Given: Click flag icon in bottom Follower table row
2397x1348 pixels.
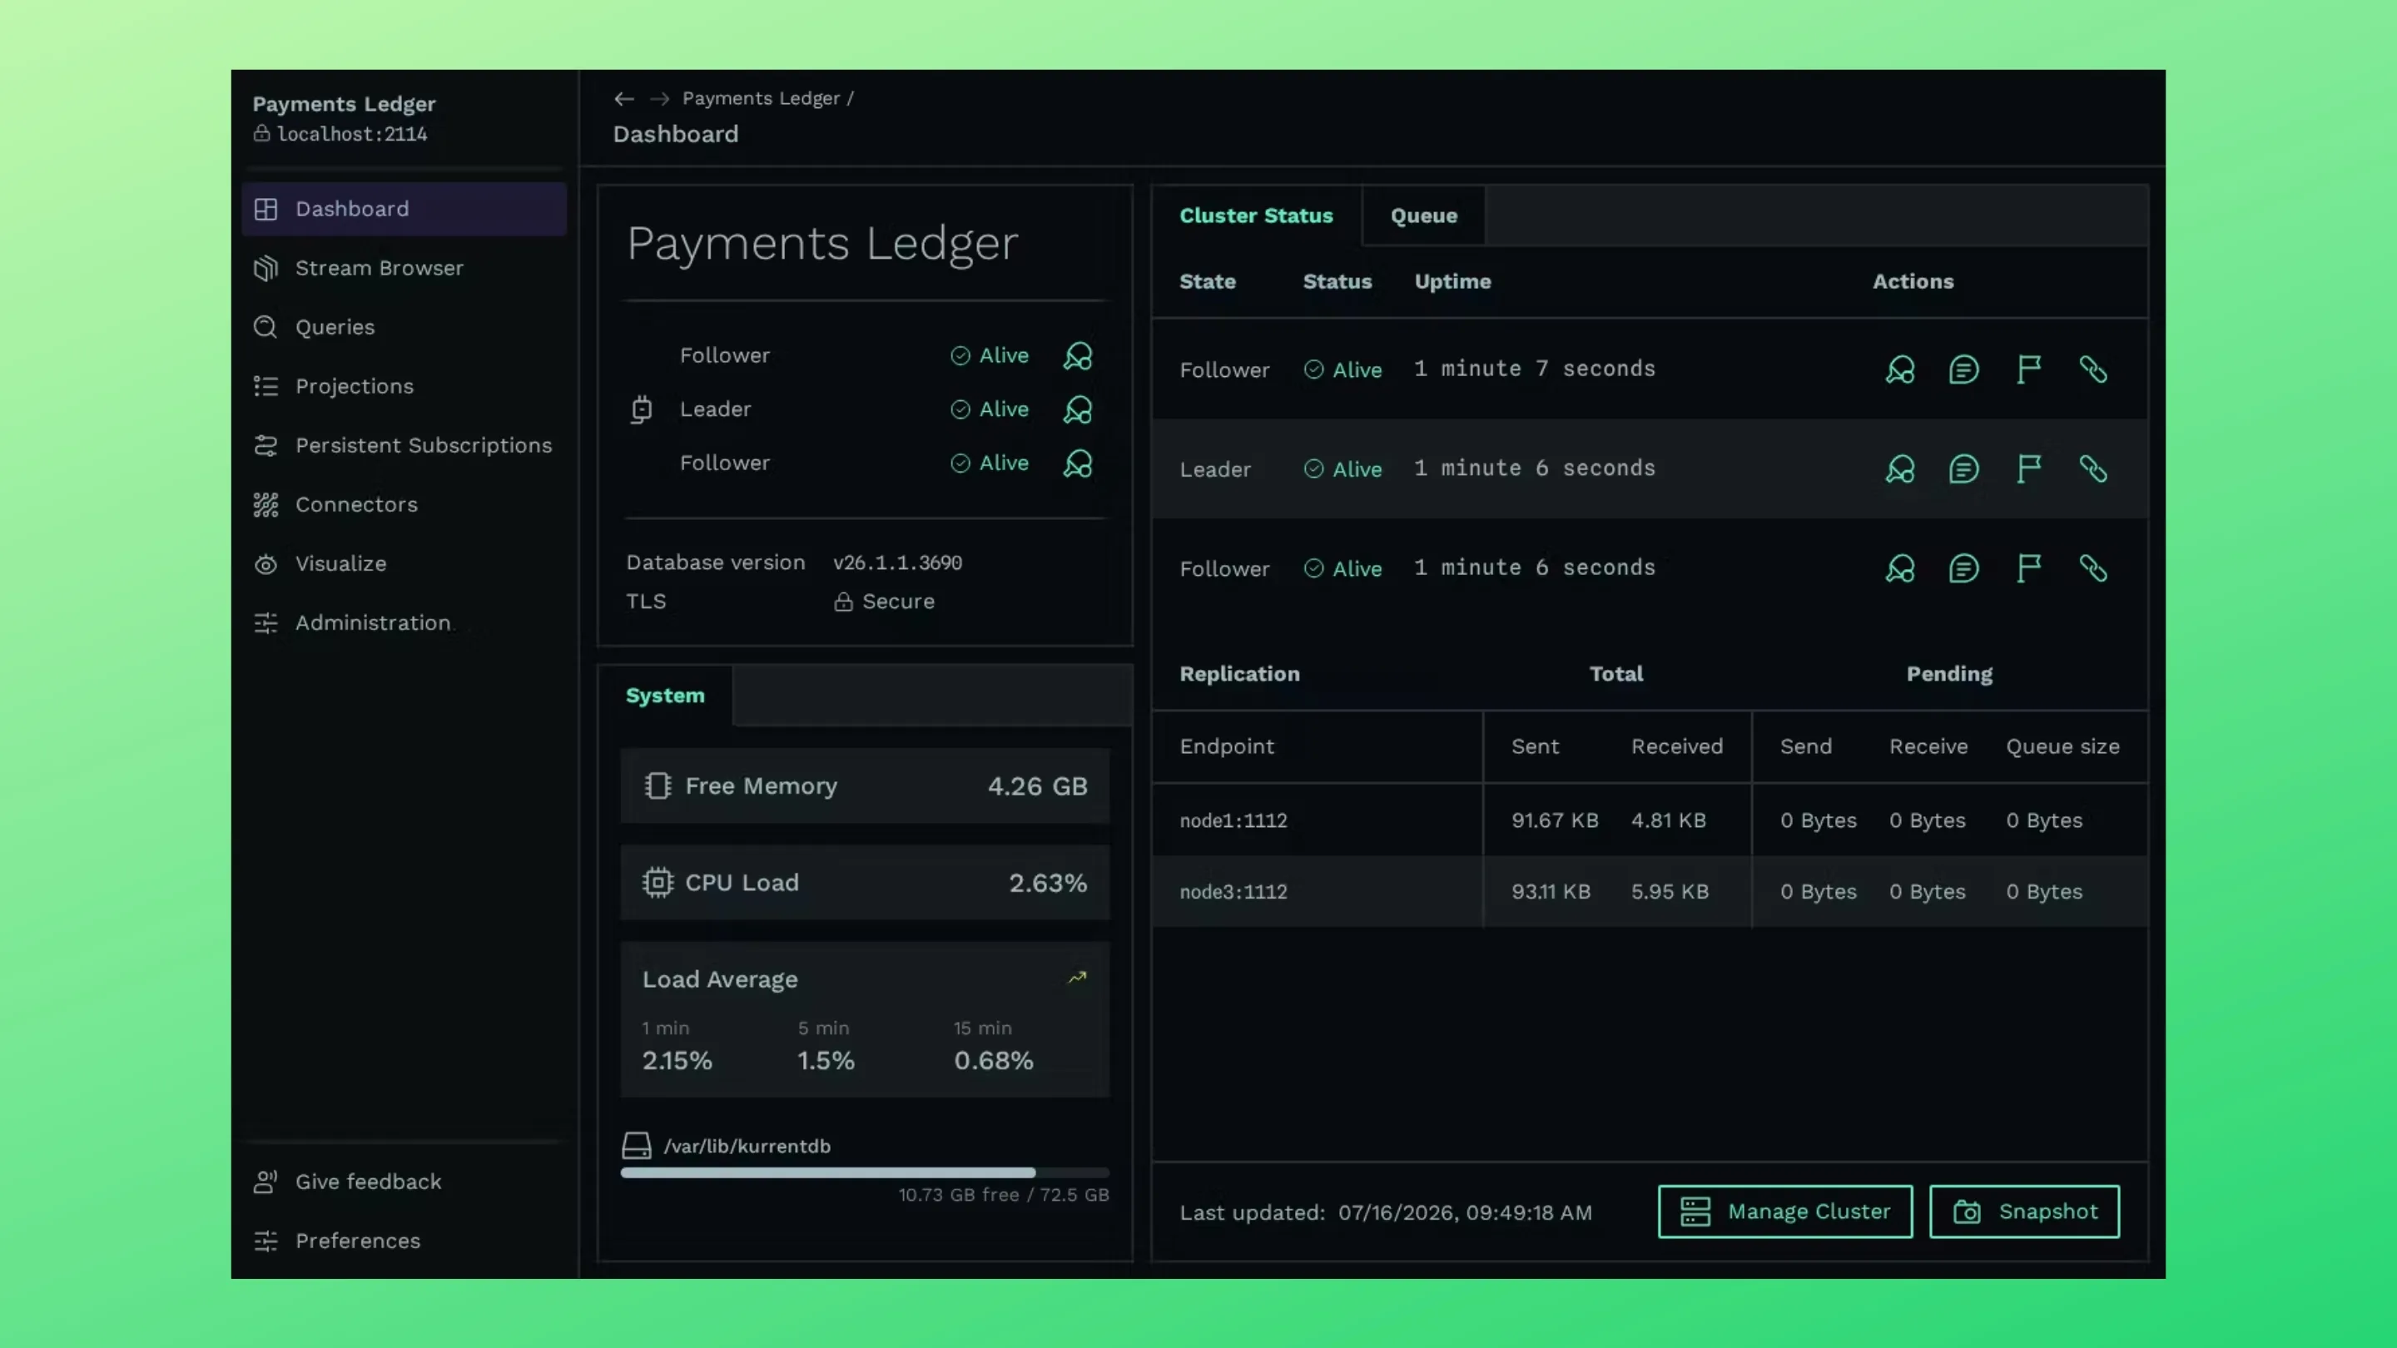Looking at the screenshot, I should pos(2028,568).
